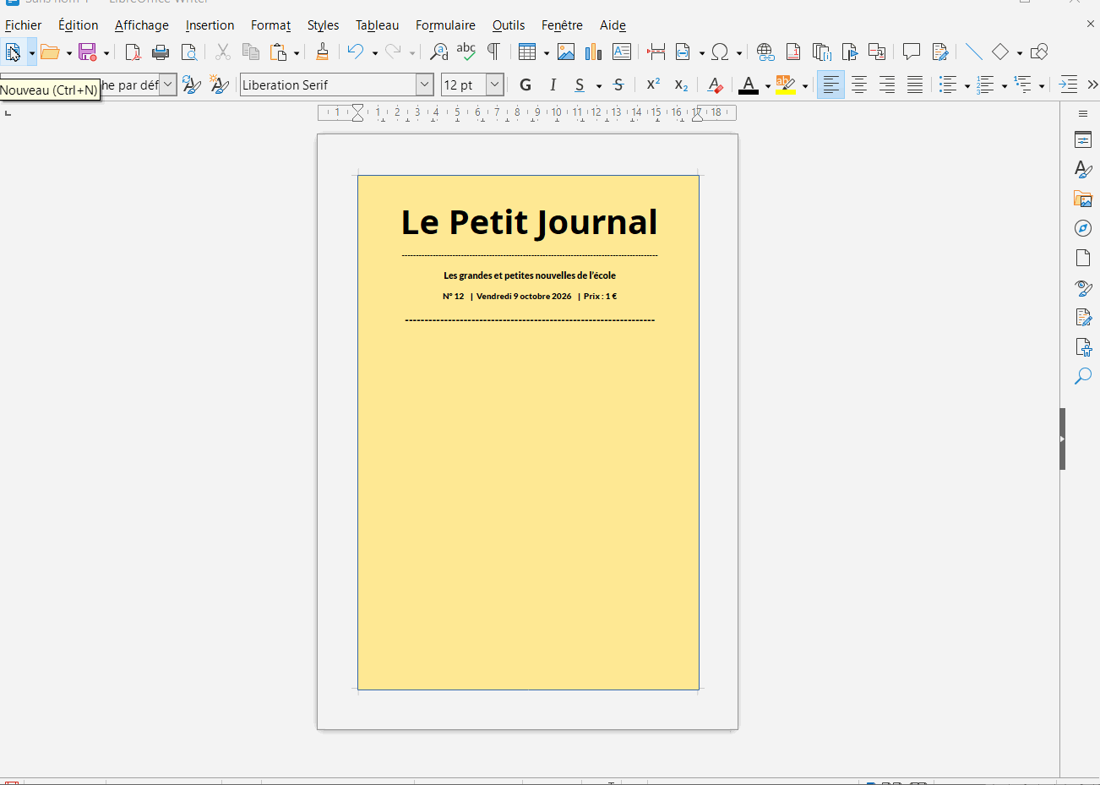Insert a hyperlink
The height and width of the screenshot is (785, 1100).
pyautogui.click(x=765, y=52)
